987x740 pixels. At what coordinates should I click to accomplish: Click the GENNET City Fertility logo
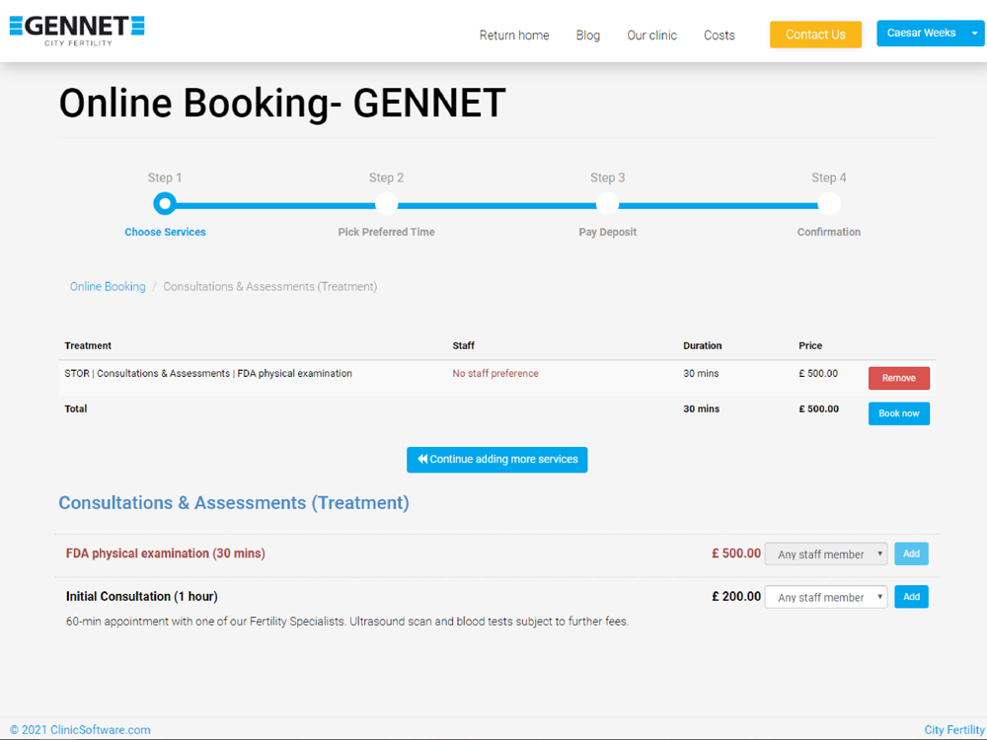(x=77, y=31)
